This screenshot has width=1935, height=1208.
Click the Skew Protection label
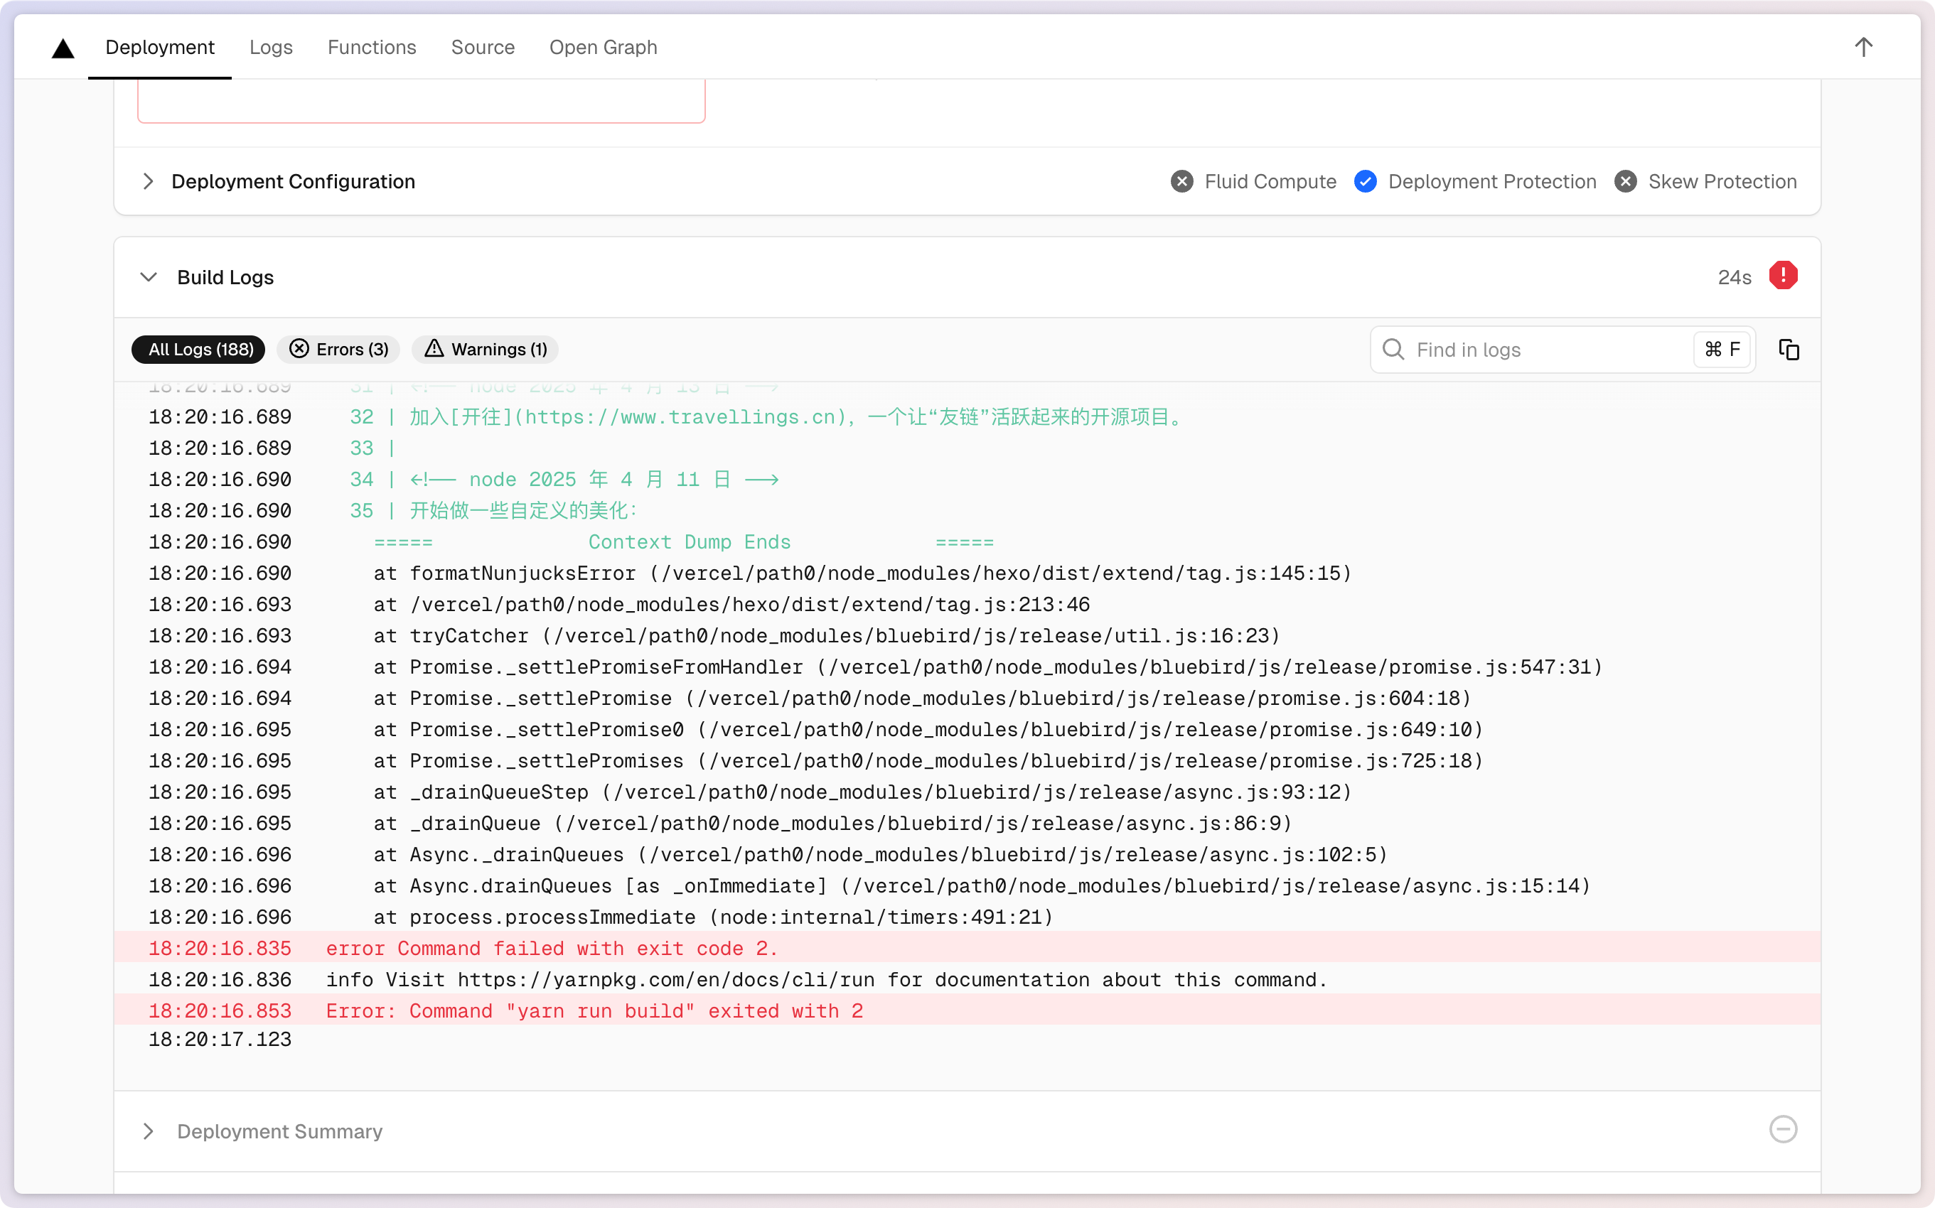click(1722, 181)
